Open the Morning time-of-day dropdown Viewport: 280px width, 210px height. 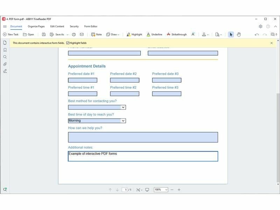click(123, 121)
